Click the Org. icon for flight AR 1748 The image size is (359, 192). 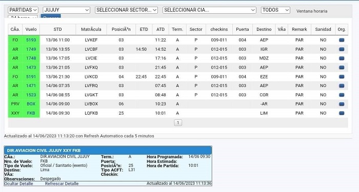coord(342,58)
